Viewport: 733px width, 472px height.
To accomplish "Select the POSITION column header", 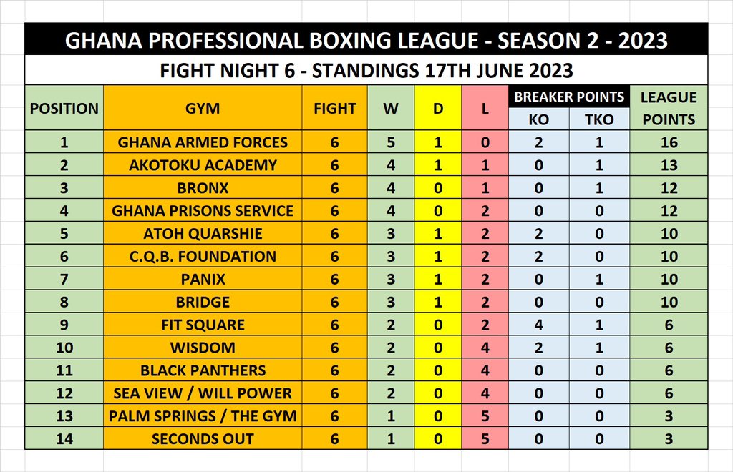I will pyautogui.click(x=64, y=108).
